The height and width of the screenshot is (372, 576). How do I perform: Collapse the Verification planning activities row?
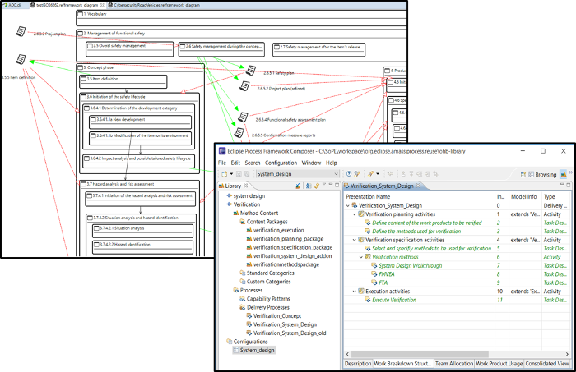coord(355,214)
